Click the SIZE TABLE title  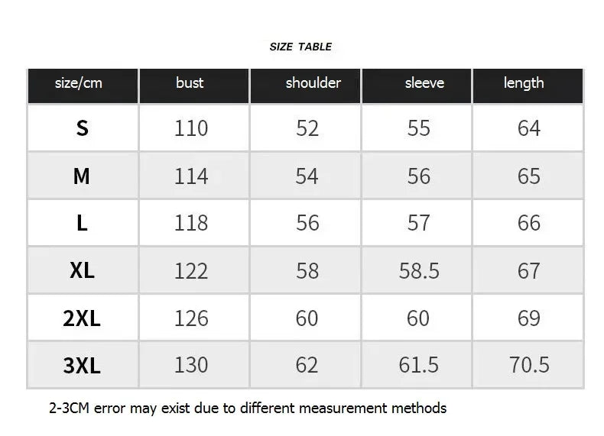[300, 47]
